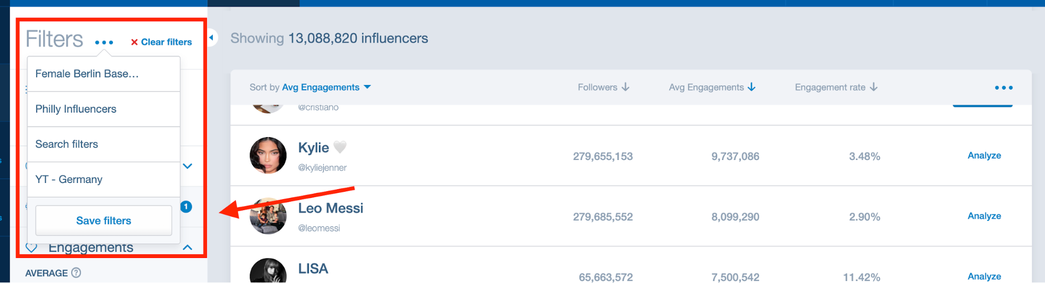
Task: Click the heart badge next to Kylie
Action: pos(340,147)
